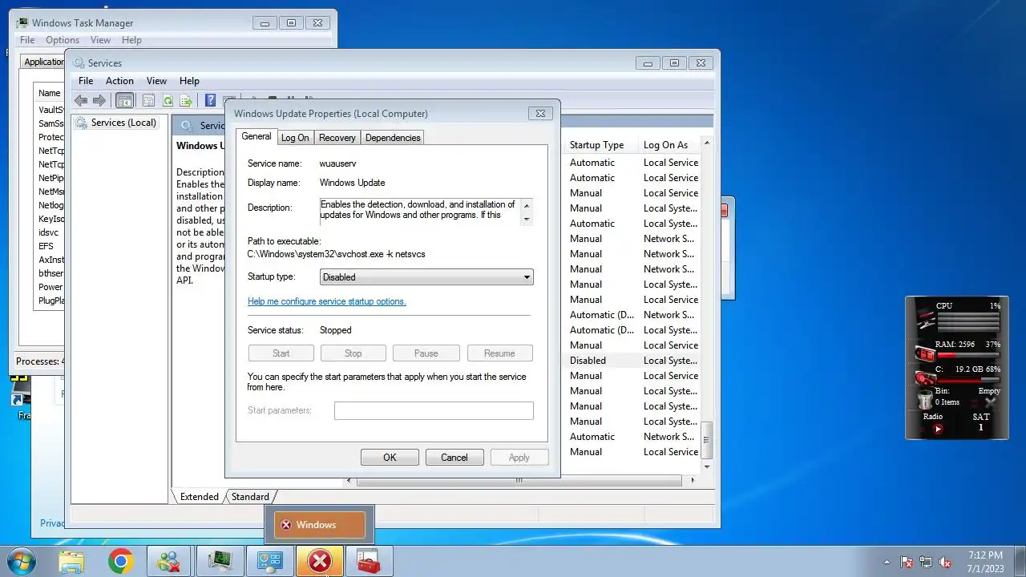
Task: Open the Control Panel taskbar button
Action: point(269,561)
